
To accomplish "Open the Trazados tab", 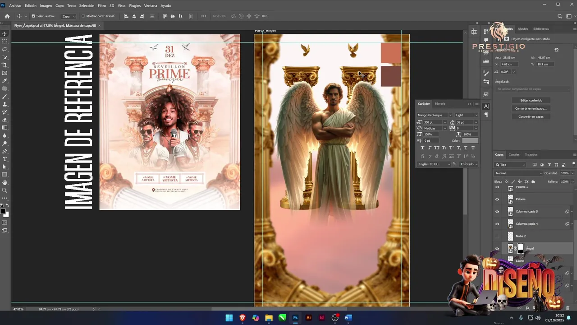I will point(531,155).
